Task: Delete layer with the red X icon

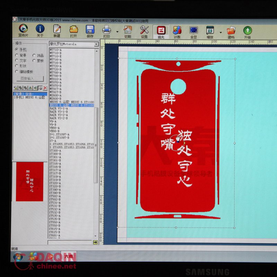Action: pyautogui.click(x=45, y=88)
